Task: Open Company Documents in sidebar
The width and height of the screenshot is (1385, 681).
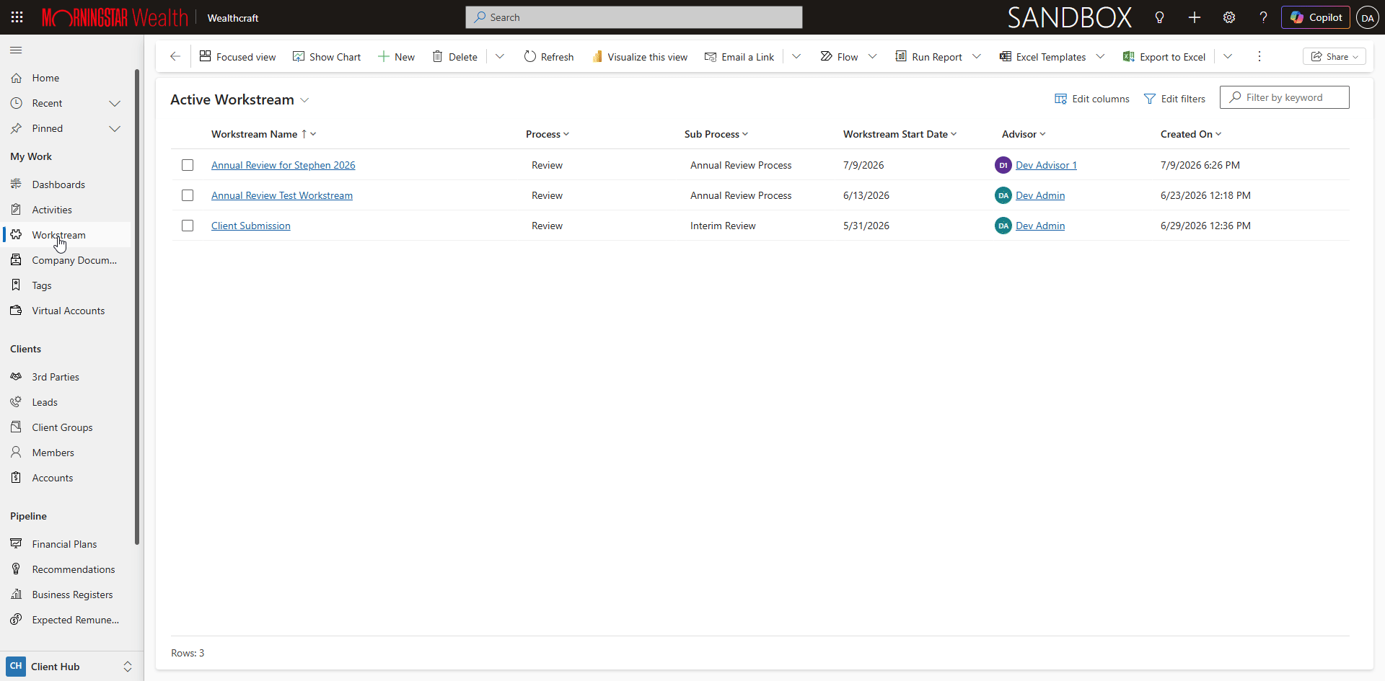Action: [x=66, y=260]
